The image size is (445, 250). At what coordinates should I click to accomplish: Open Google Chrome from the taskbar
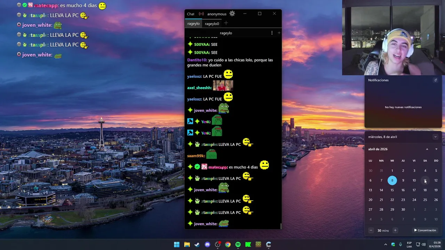coord(228,244)
